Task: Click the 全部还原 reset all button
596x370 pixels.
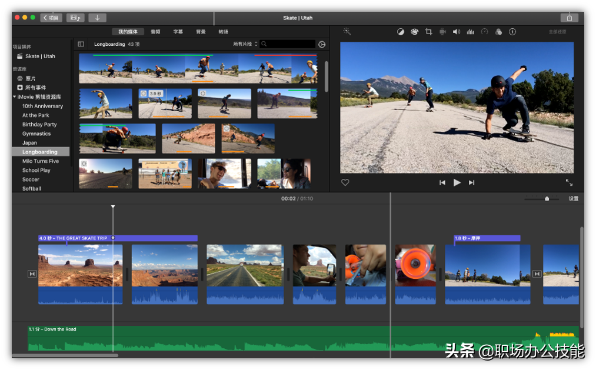Action: click(557, 32)
